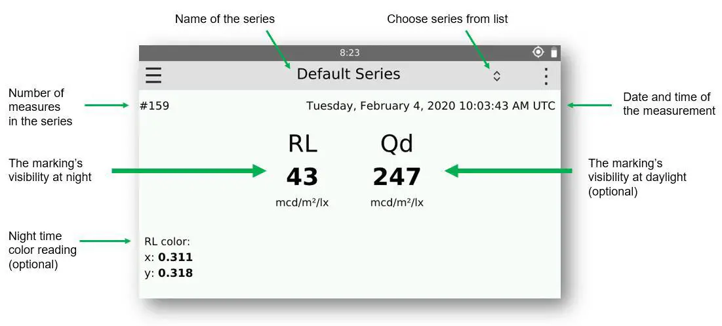Viewport: 722px width, 326px height.
Task: Open the hamburger menu
Action: 153,75
